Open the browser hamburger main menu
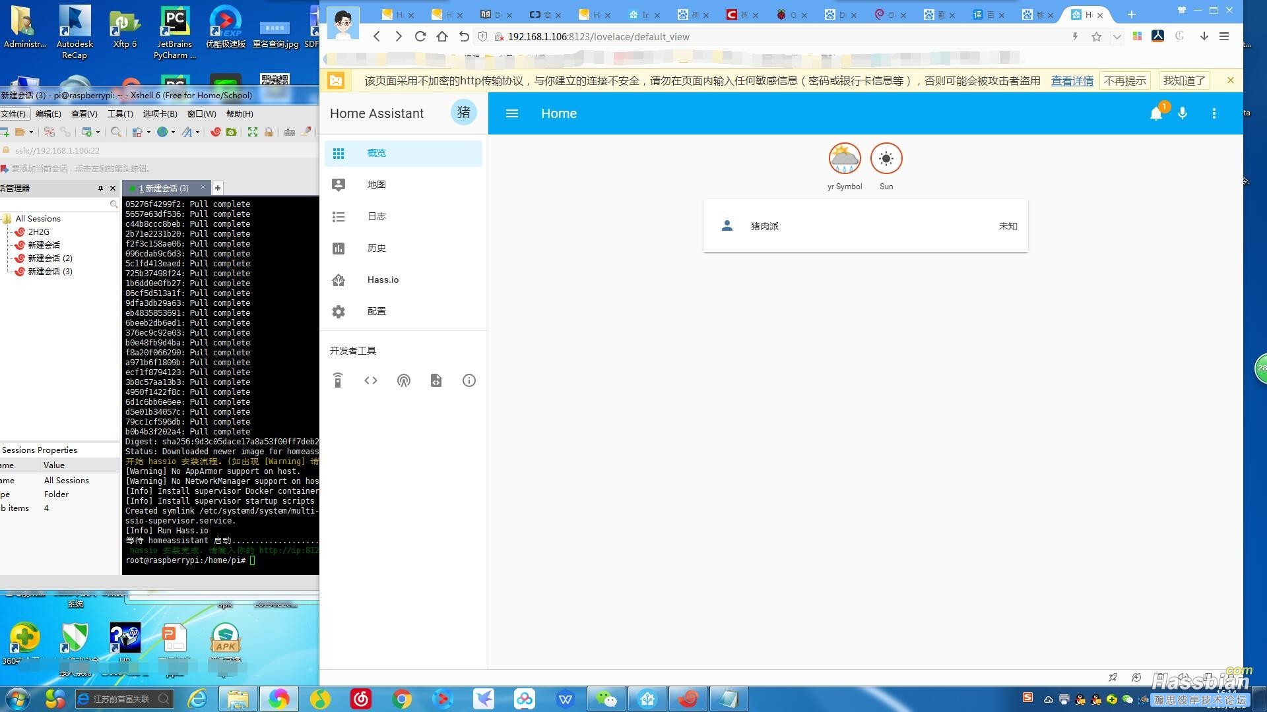Viewport: 1267px width, 712px height. click(1224, 37)
